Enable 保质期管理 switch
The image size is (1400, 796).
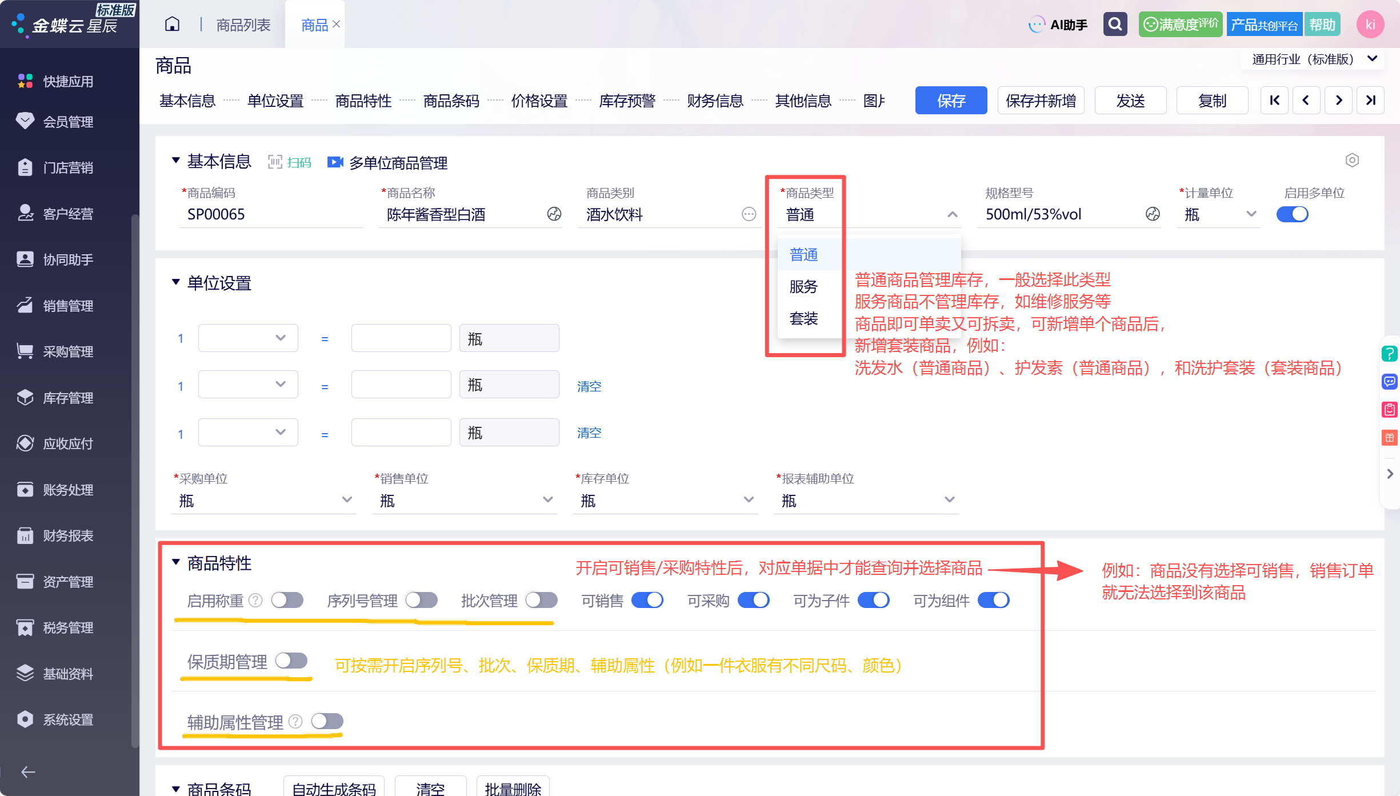[291, 661]
